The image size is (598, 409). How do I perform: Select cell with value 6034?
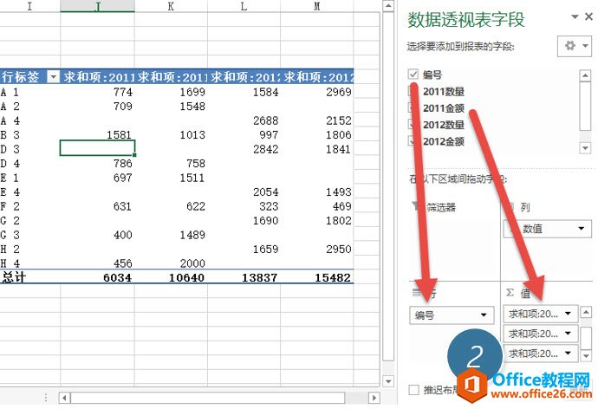coord(97,277)
